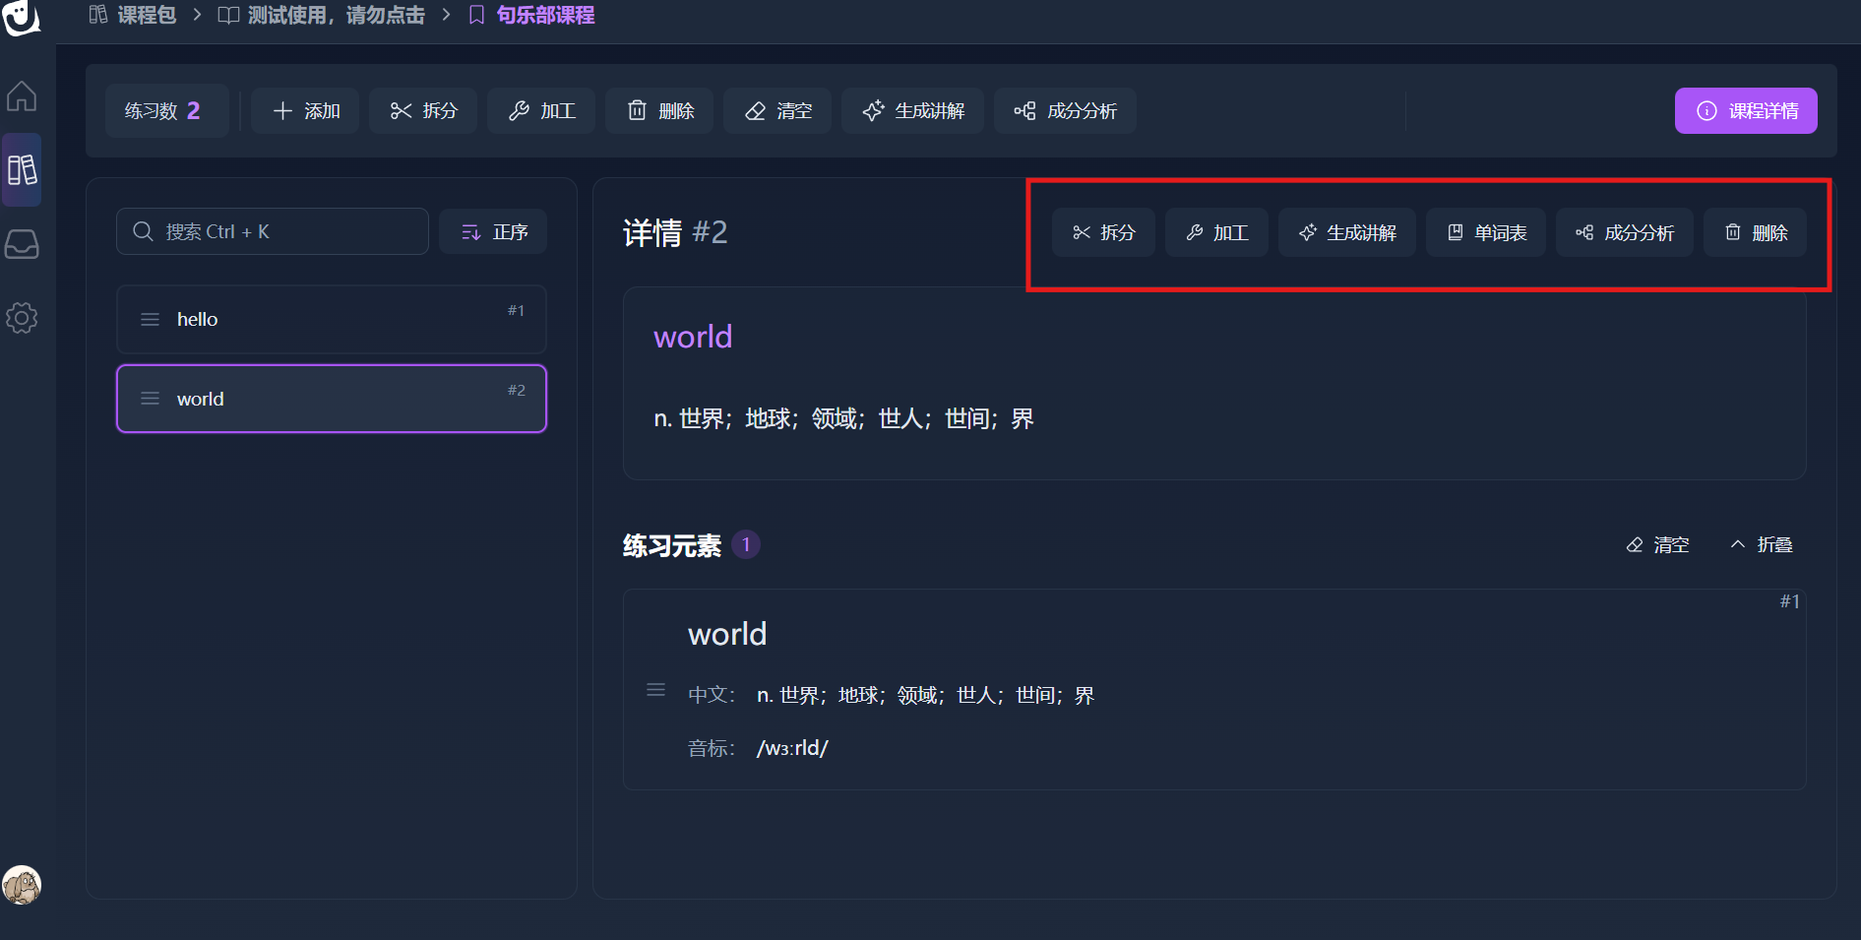The width and height of the screenshot is (1861, 940).
Task: Click 删除 in the detail panel toolbar
Action: pos(1755,233)
